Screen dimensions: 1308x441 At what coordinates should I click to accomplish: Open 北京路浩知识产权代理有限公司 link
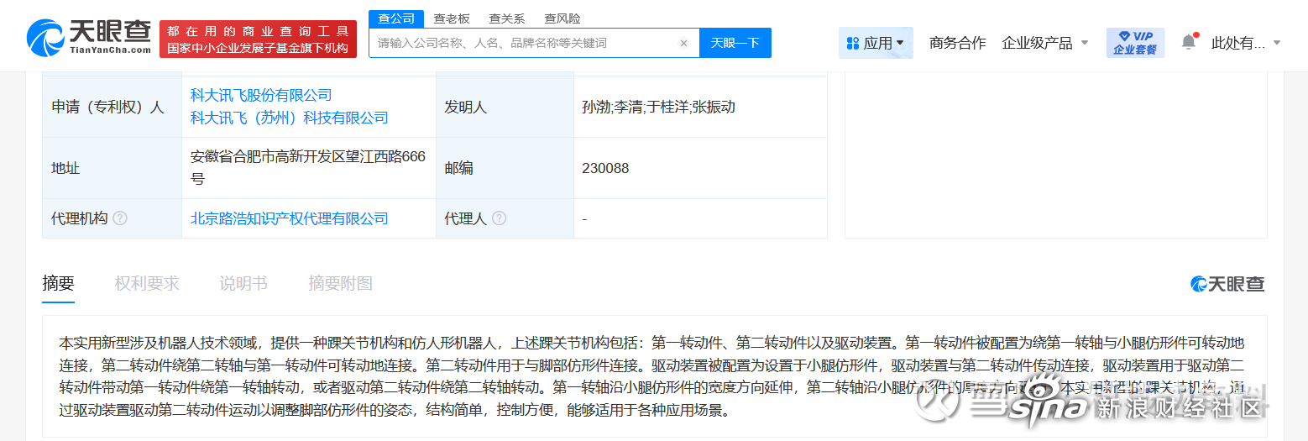tap(290, 218)
